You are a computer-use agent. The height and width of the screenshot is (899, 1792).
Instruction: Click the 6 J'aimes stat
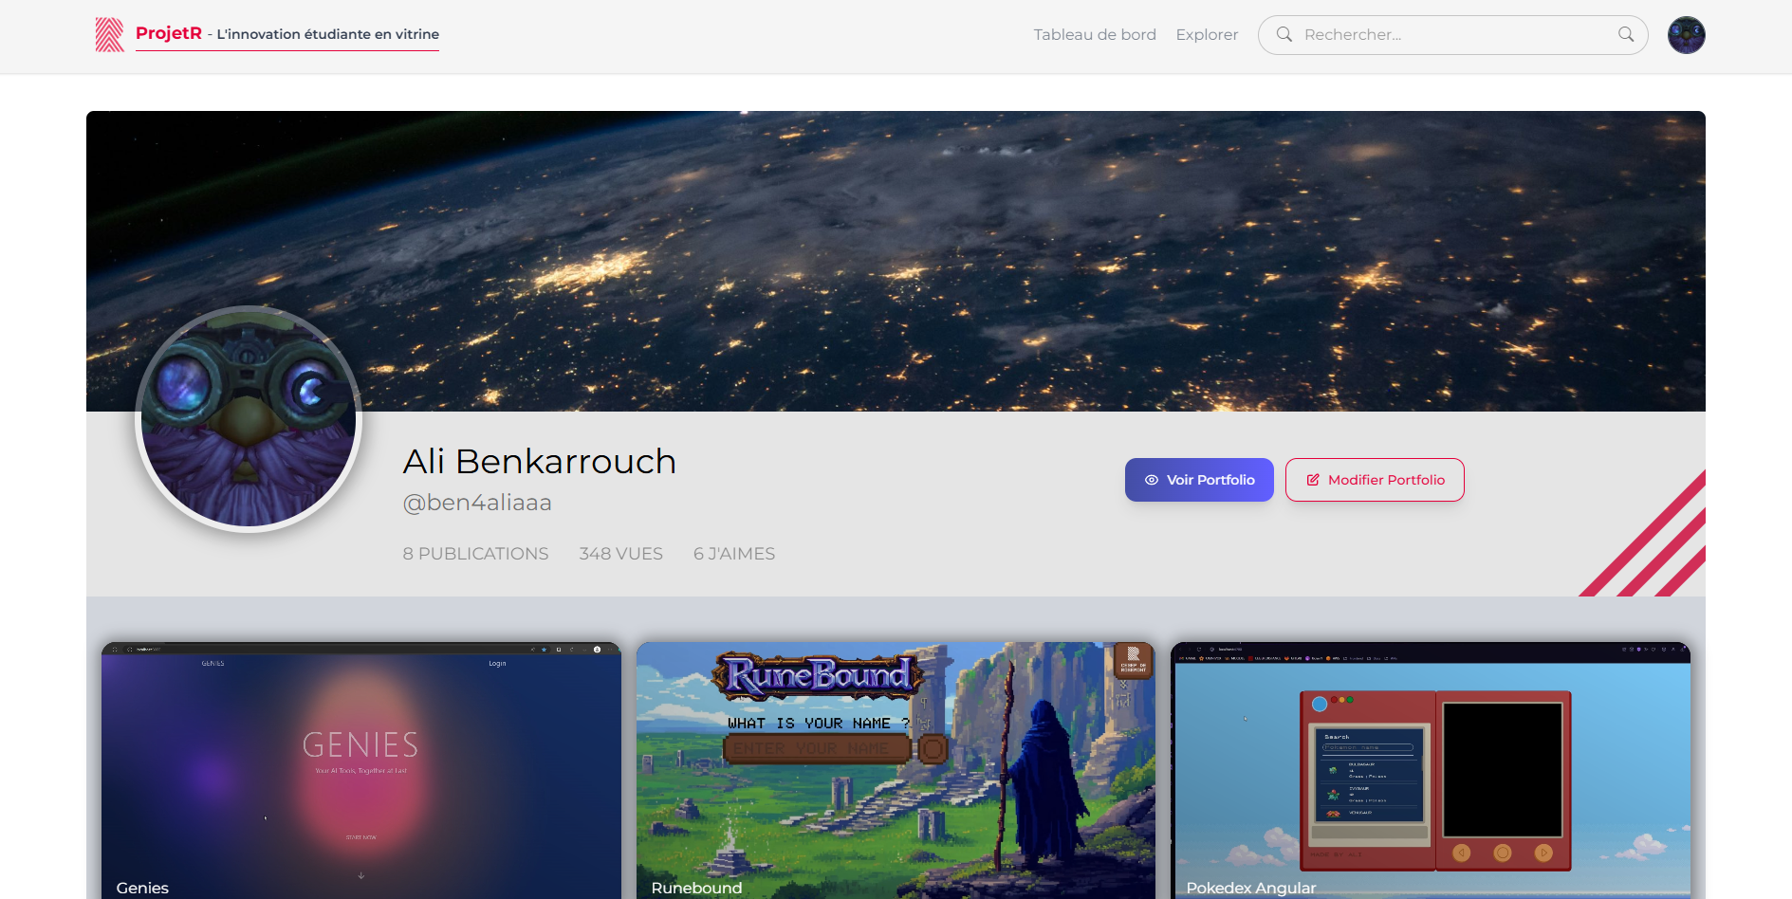coord(733,554)
